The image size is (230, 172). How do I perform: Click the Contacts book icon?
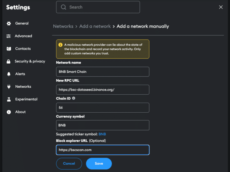point(9,49)
